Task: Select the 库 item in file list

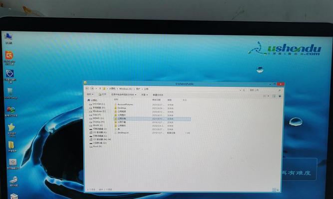Action: (117, 129)
